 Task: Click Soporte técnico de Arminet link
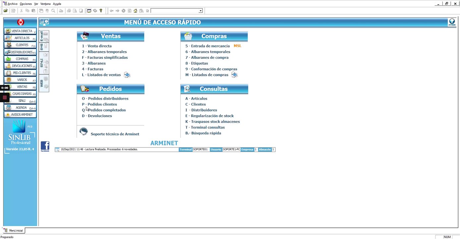pos(115,134)
